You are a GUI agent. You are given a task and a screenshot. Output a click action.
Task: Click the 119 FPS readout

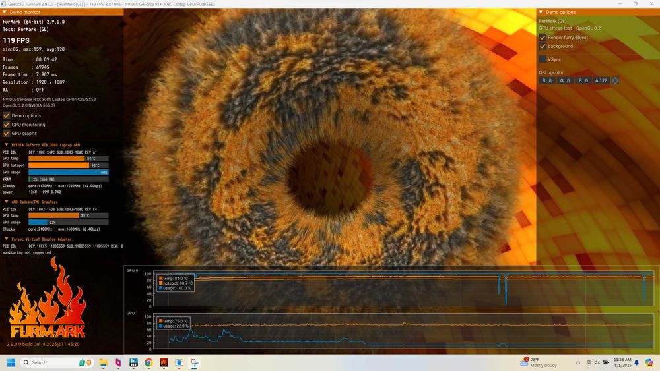16,40
